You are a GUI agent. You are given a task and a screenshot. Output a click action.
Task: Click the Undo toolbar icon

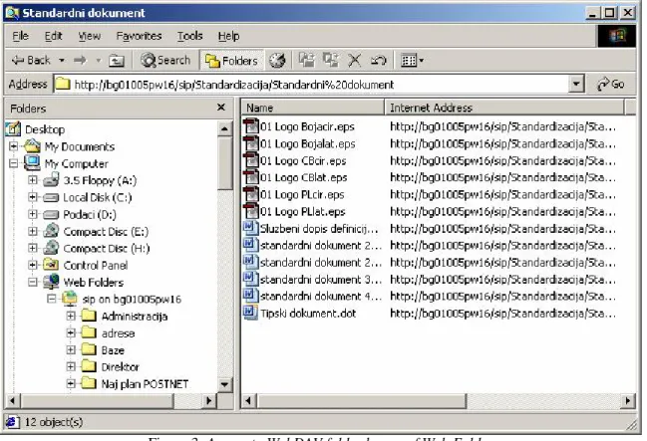(x=378, y=60)
